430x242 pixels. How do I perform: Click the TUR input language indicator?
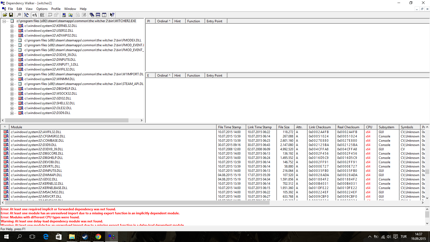click(404, 237)
